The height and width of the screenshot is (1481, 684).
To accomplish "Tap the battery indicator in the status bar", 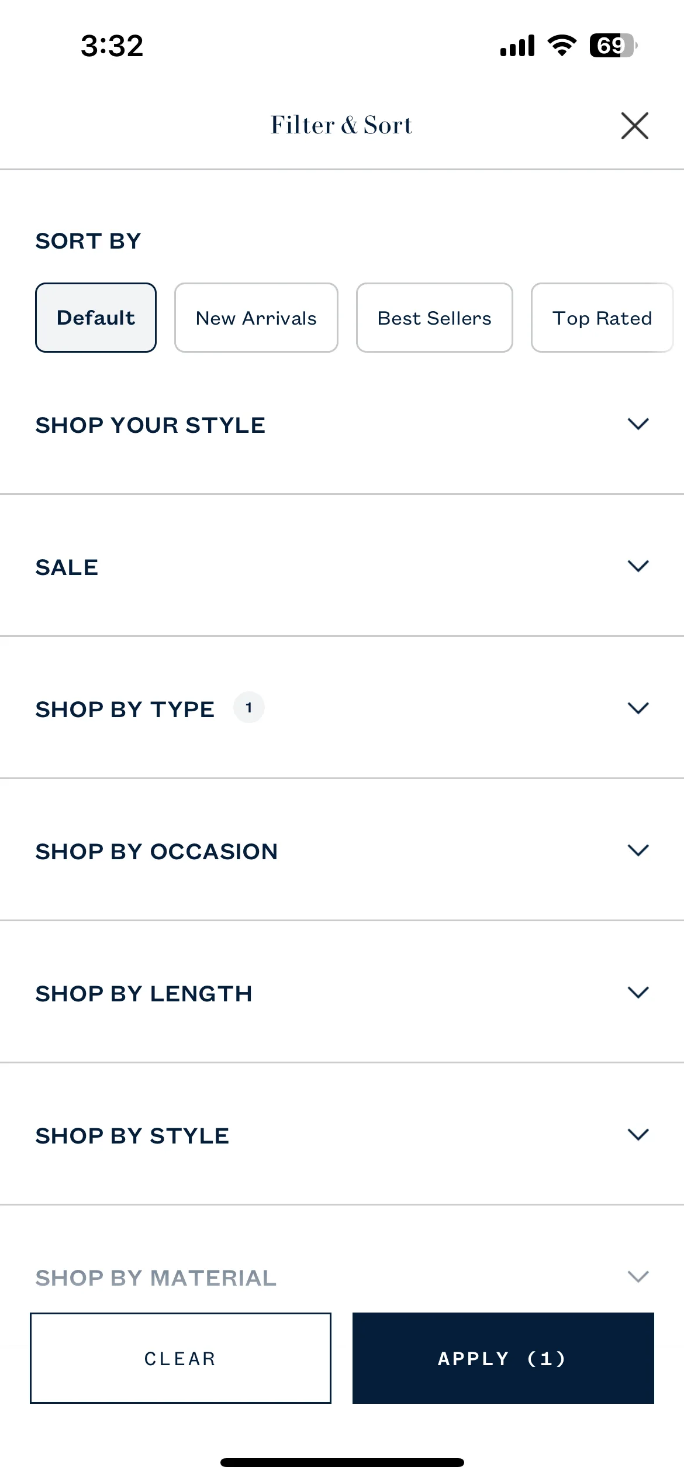I will coord(613,46).
